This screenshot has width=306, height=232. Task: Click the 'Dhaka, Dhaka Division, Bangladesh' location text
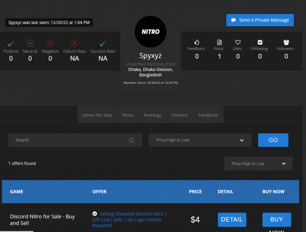click(x=151, y=72)
